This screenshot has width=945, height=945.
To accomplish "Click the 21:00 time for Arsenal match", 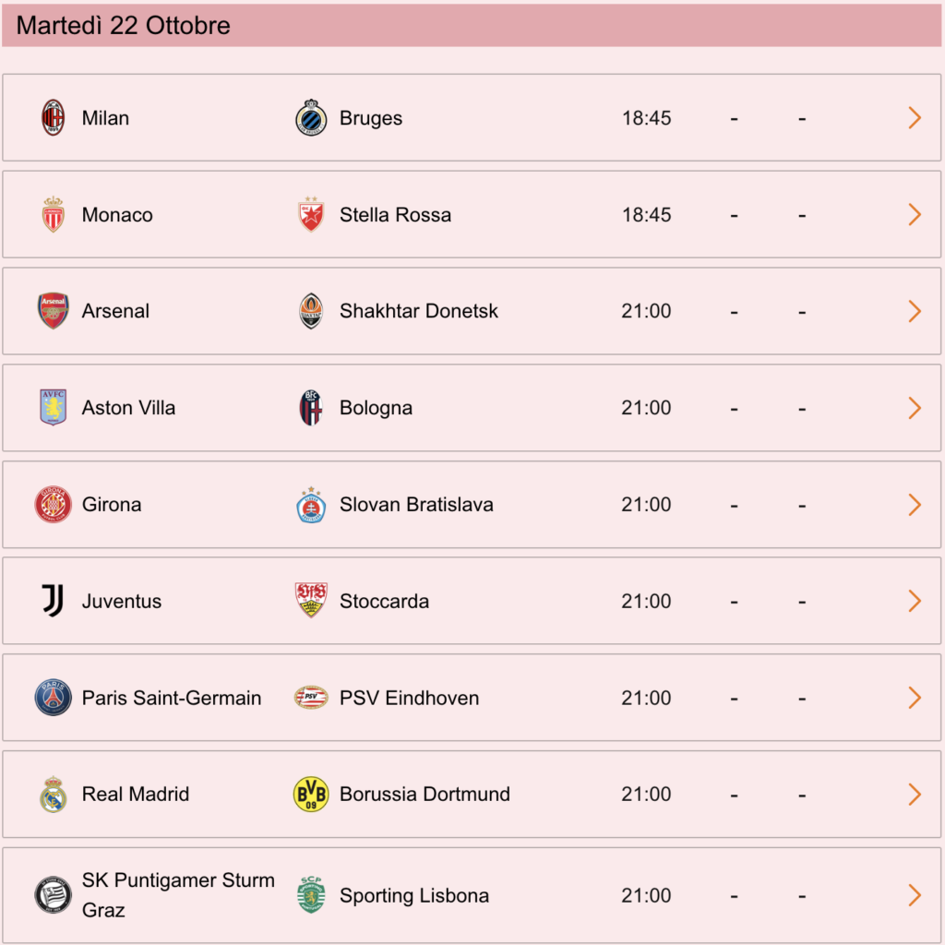I will (646, 311).
